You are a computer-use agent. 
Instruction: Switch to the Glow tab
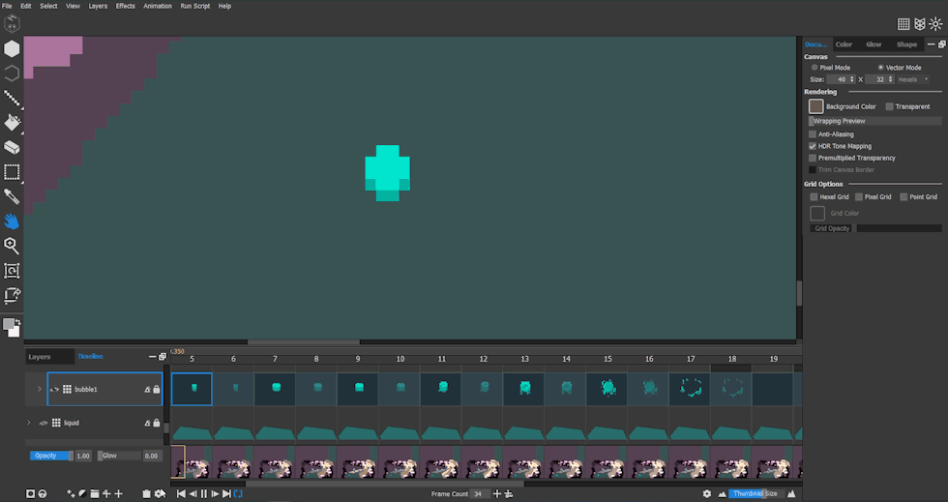click(874, 44)
